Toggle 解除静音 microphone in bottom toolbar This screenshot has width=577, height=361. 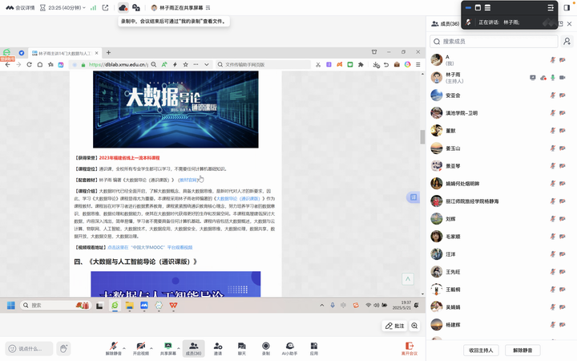coord(113,348)
